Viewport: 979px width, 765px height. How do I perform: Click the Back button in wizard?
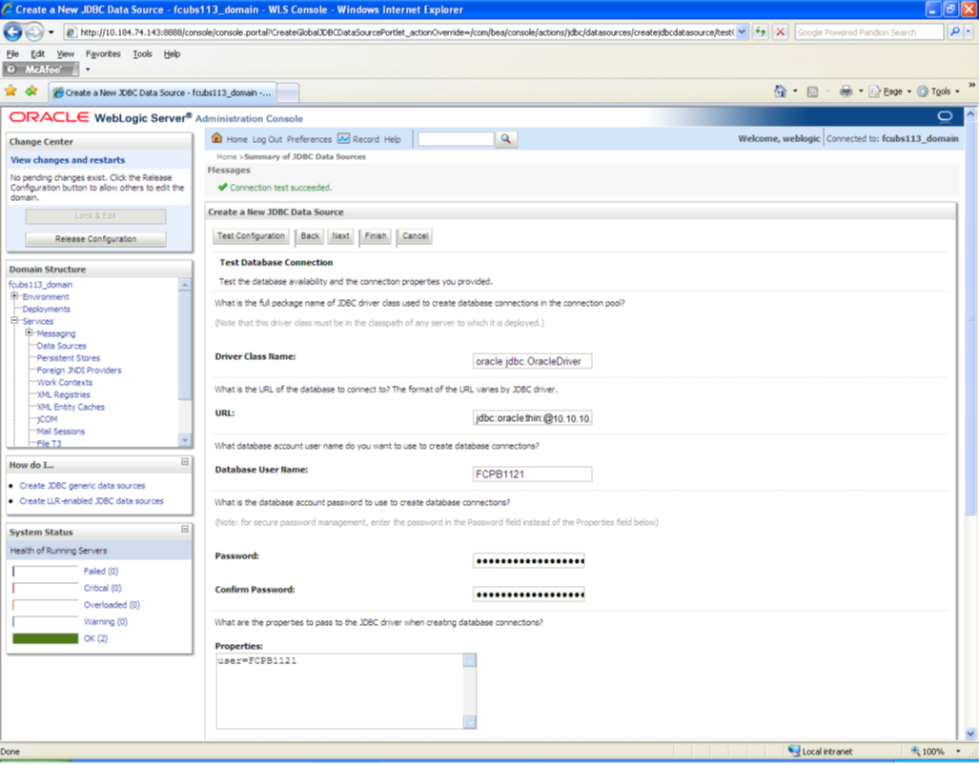[310, 236]
